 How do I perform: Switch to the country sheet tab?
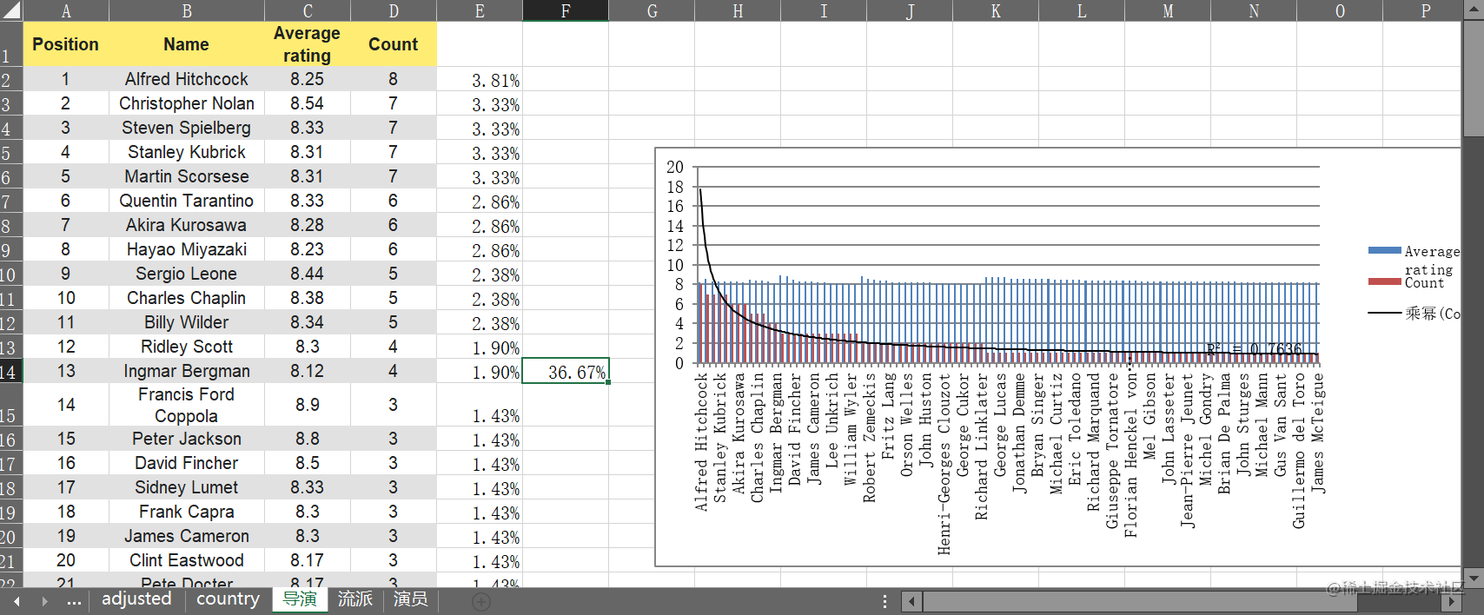pyautogui.click(x=228, y=599)
